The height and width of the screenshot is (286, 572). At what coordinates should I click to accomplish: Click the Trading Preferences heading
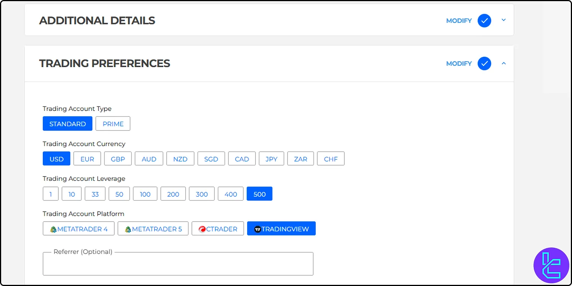point(104,63)
